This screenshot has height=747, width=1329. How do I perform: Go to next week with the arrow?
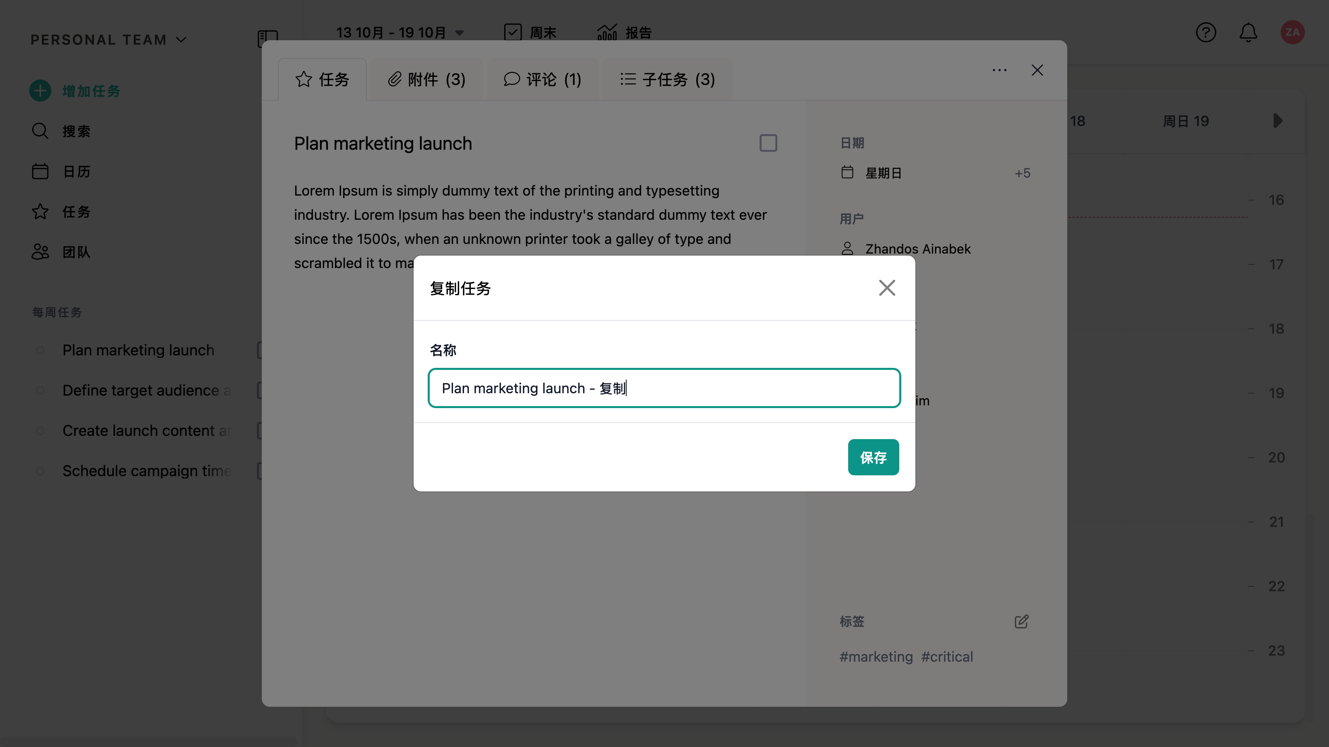[x=1277, y=121]
